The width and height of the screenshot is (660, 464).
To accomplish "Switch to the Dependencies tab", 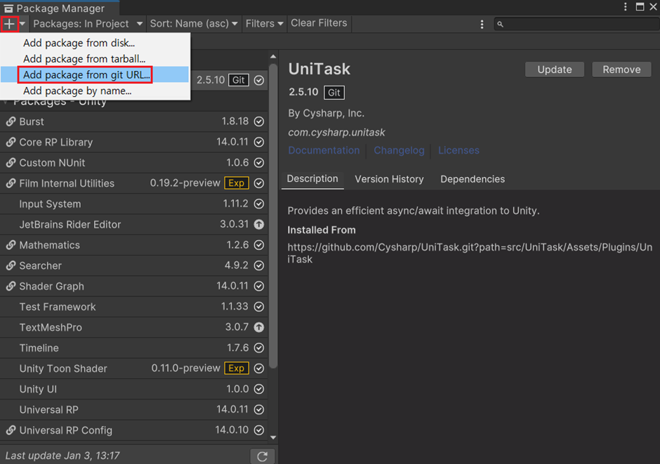I will [473, 179].
